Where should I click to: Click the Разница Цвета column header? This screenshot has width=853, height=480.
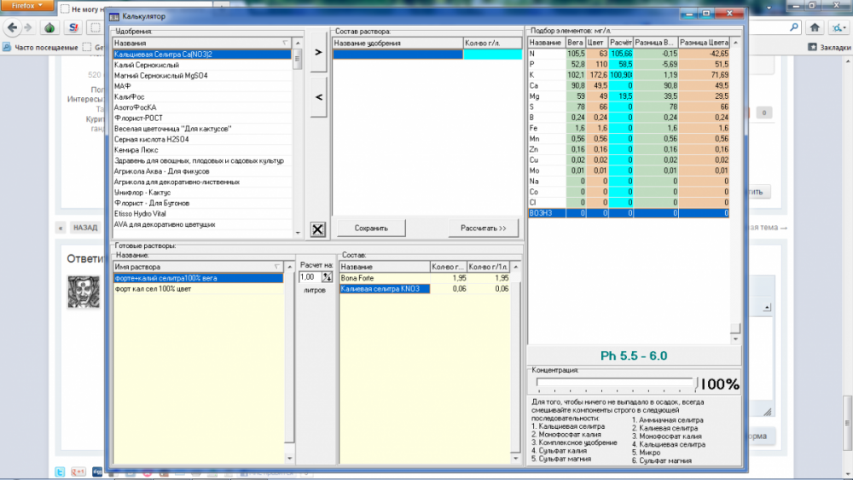(x=704, y=43)
